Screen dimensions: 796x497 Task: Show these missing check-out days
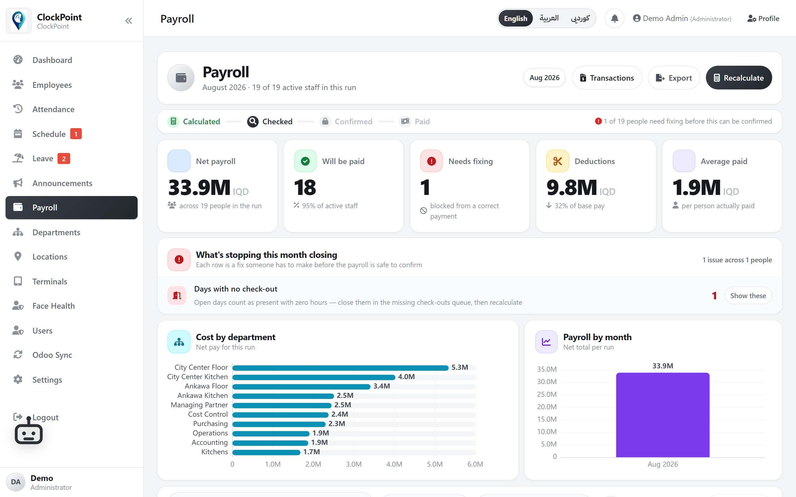click(x=748, y=295)
